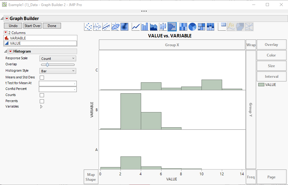Image resolution: width=288 pixels, height=185 pixels.
Task: Select the Line of Fit icon
Action: click(106, 27)
